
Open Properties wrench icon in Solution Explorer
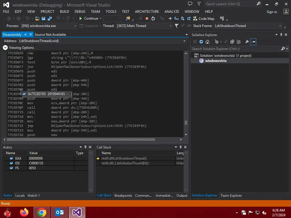[x=247, y=42]
